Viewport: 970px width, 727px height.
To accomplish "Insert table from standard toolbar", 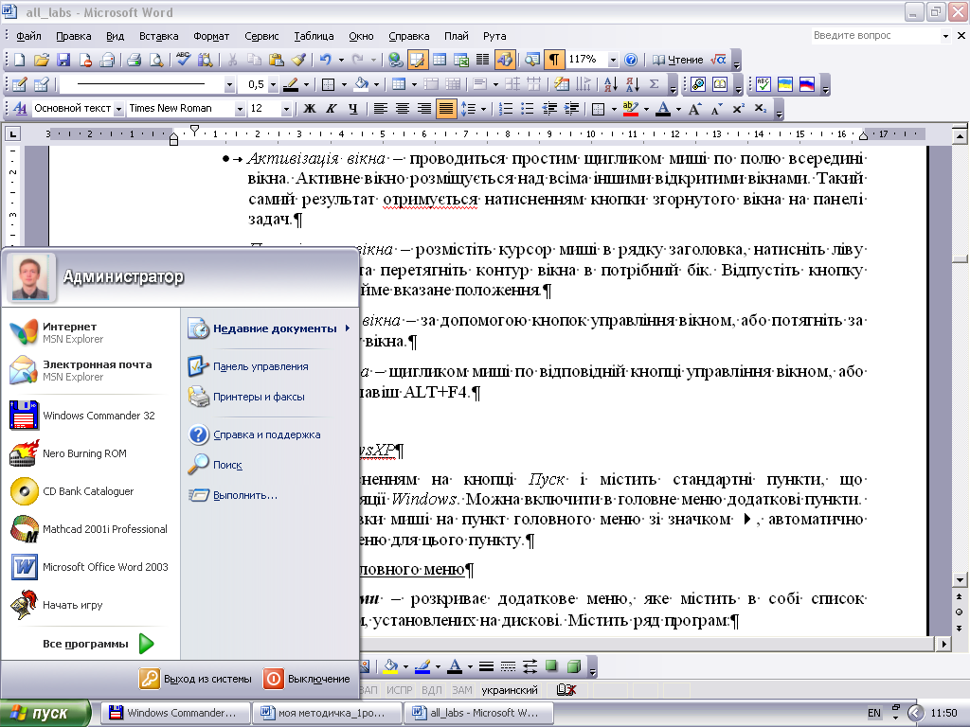I will [x=440, y=60].
